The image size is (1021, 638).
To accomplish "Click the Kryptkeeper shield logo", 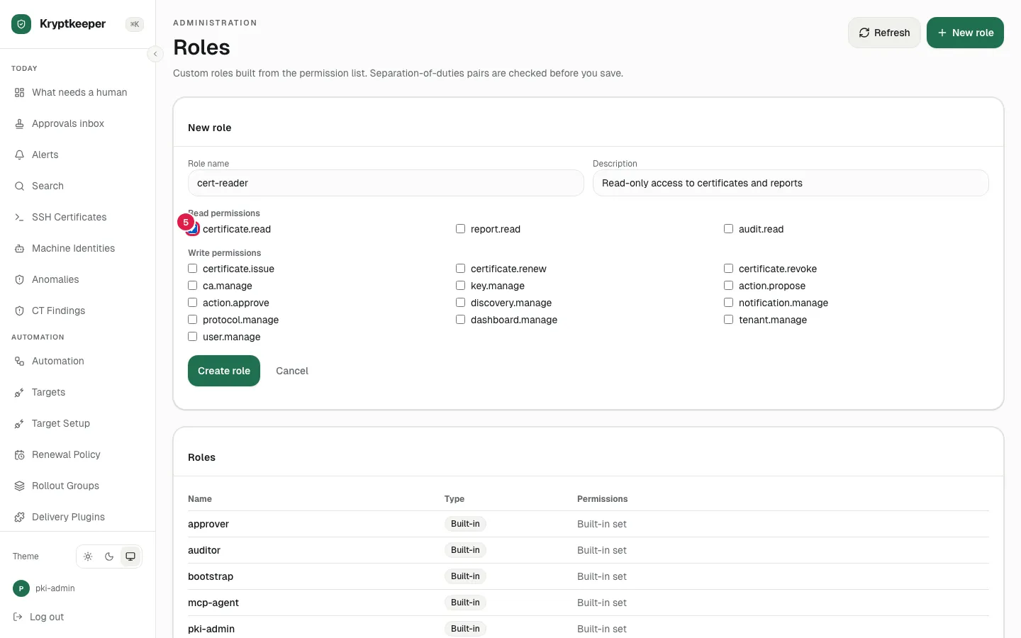I will [x=21, y=24].
